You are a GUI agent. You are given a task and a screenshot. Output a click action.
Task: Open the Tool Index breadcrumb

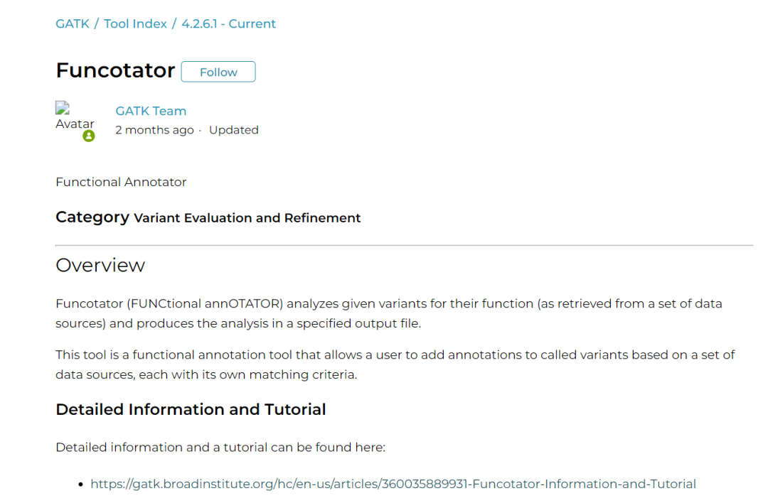[x=135, y=24]
